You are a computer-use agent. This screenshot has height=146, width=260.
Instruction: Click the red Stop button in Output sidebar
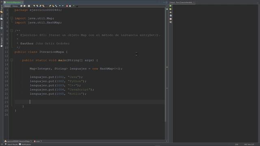click(171, 19)
